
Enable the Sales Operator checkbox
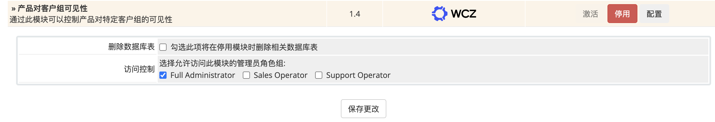pyautogui.click(x=246, y=75)
